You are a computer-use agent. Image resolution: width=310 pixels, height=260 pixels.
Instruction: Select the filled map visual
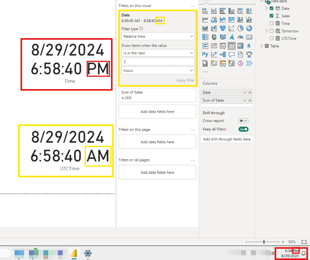coord(223,37)
